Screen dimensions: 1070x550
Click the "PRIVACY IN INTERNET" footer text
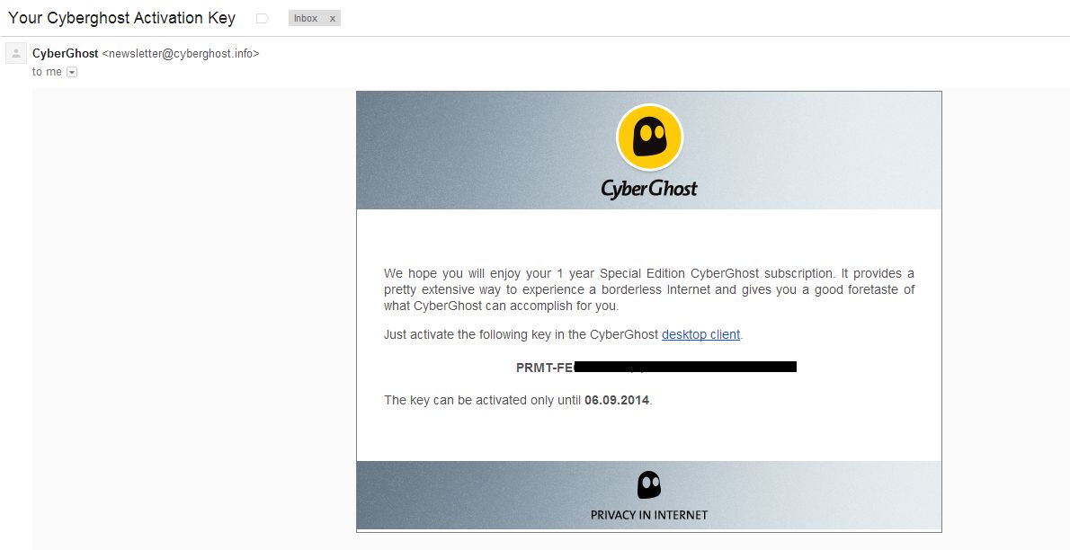point(649,515)
